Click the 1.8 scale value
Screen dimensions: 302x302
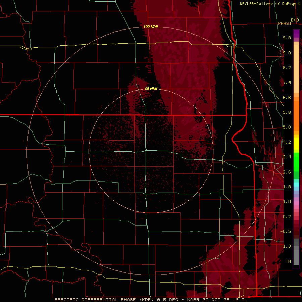pyautogui.click(x=287, y=187)
